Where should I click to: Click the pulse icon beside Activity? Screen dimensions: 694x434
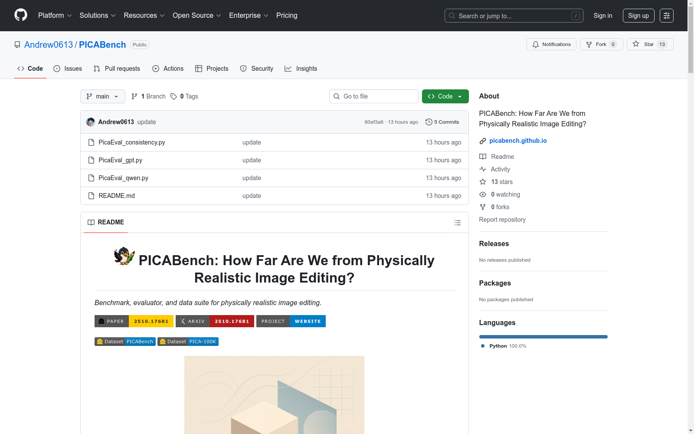[x=483, y=169]
